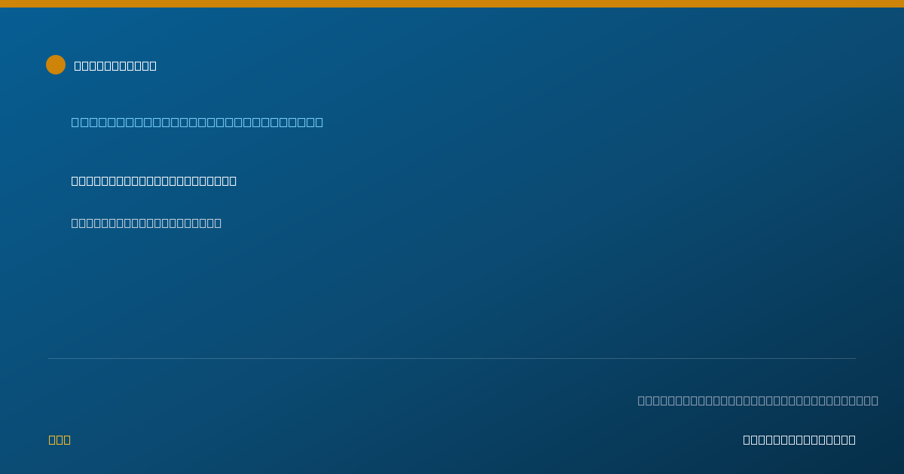The height and width of the screenshot is (474, 904).
Task: Click the right end of the divider line
Action: [x=855, y=358]
